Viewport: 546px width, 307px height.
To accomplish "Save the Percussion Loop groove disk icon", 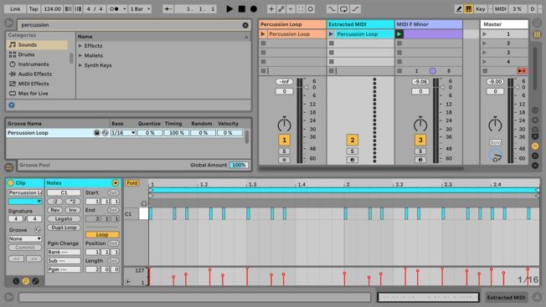I will 97,133.
